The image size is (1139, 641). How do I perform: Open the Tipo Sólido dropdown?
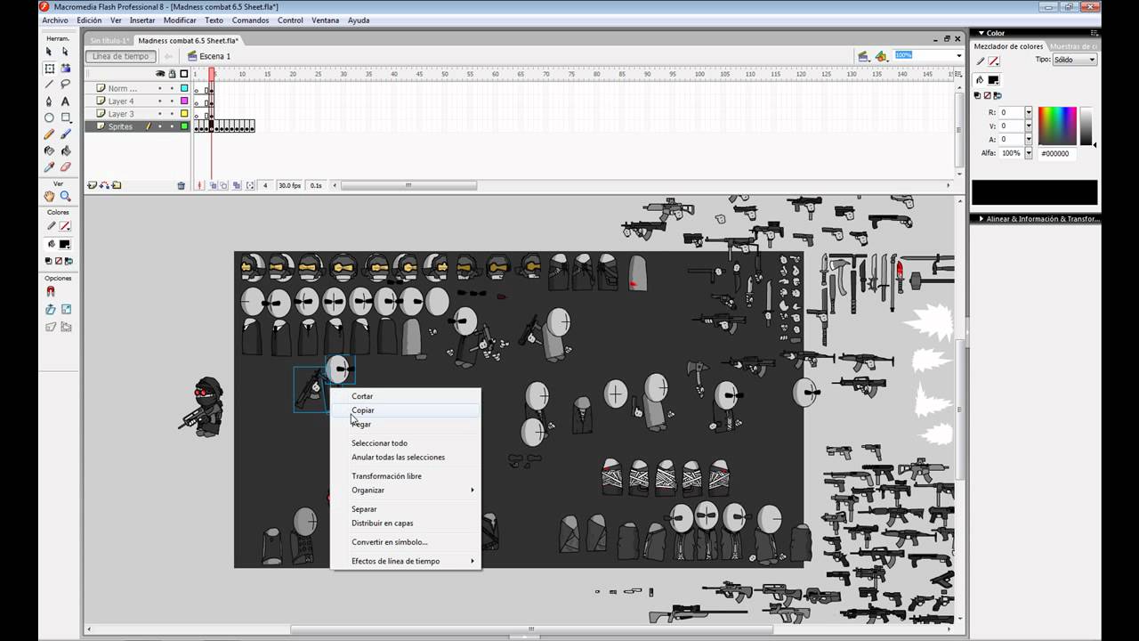pyautogui.click(x=1074, y=60)
